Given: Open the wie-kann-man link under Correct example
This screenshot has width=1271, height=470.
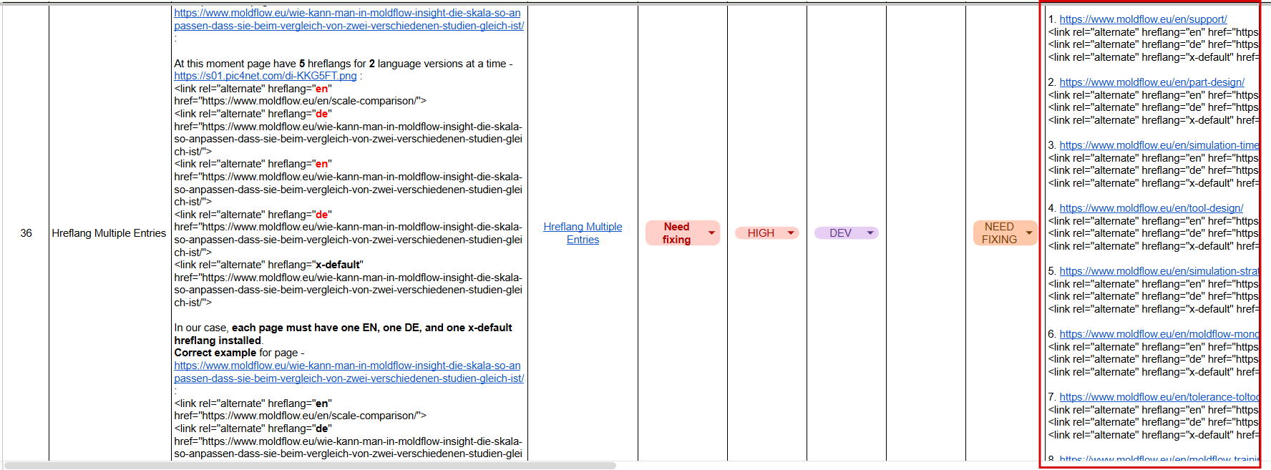Looking at the screenshot, I should (349, 372).
